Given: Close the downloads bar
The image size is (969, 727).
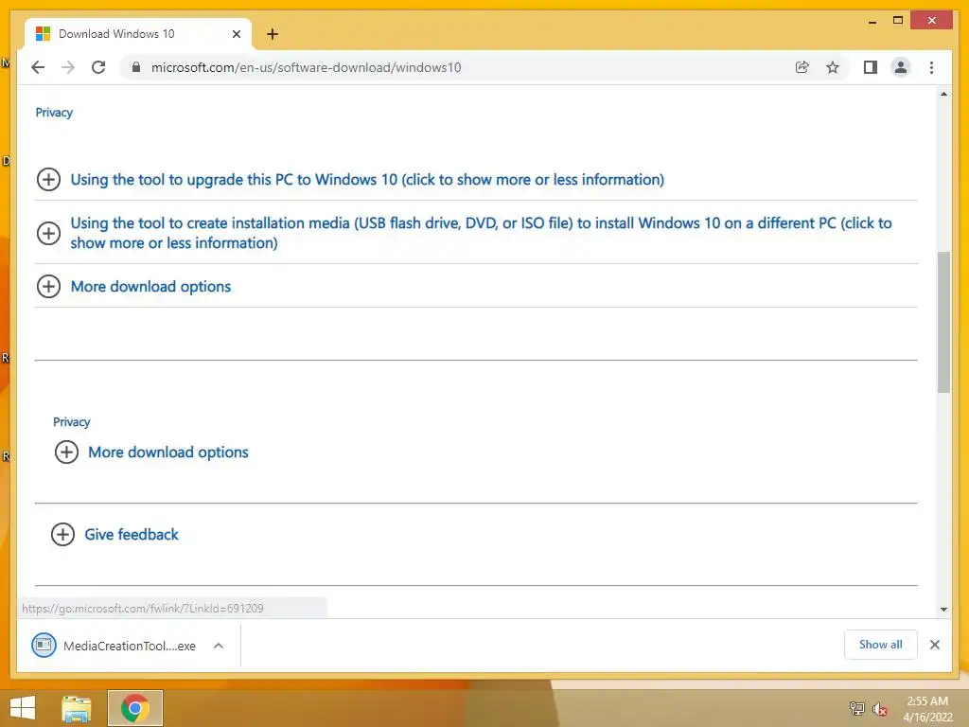Looking at the screenshot, I should (934, 645).
